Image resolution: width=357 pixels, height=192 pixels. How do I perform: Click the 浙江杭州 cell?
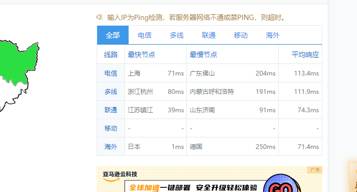click(x=140, y=92)
